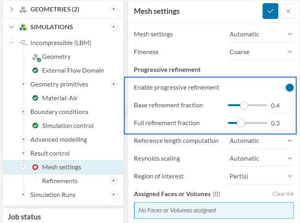Click the Base refinement fraction slider handle

pyautogui.click(x=244, y=105)
